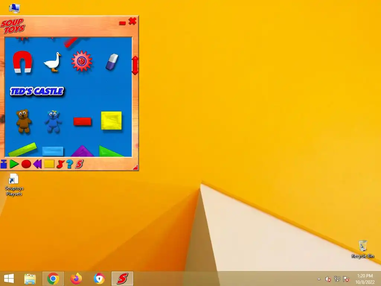Select the eraser tool in the toy box

[112, 62]
